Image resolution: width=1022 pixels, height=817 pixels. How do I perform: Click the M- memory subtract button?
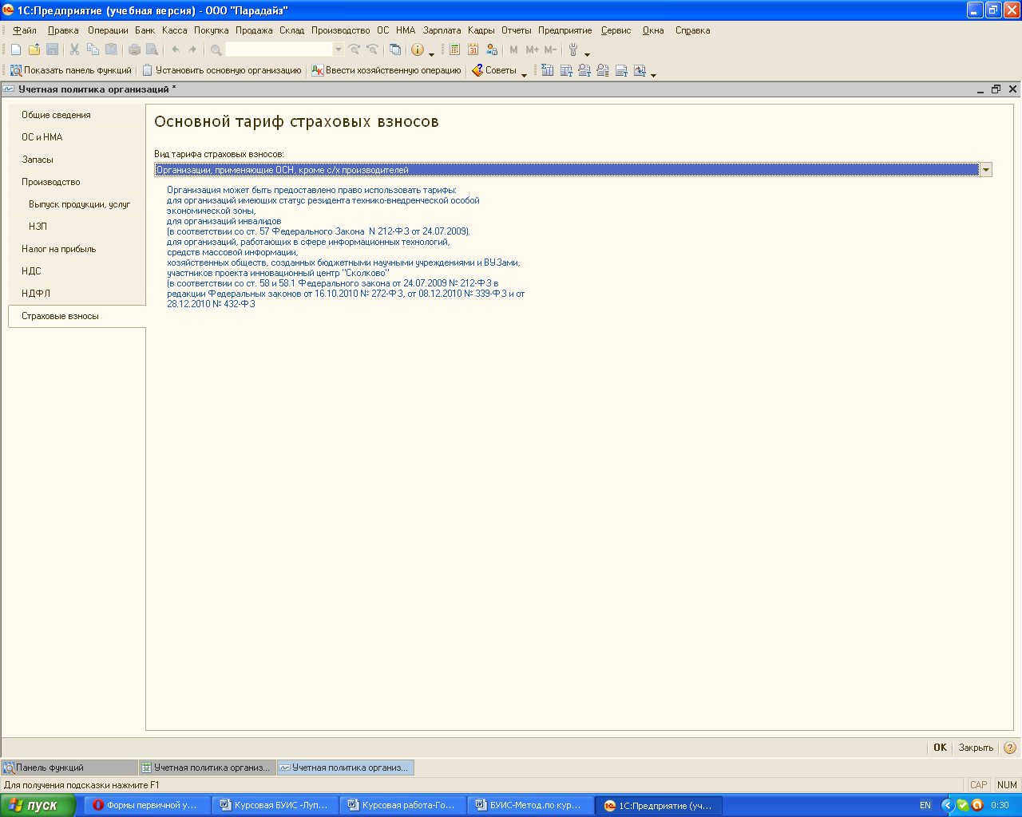tap(550, 49)
